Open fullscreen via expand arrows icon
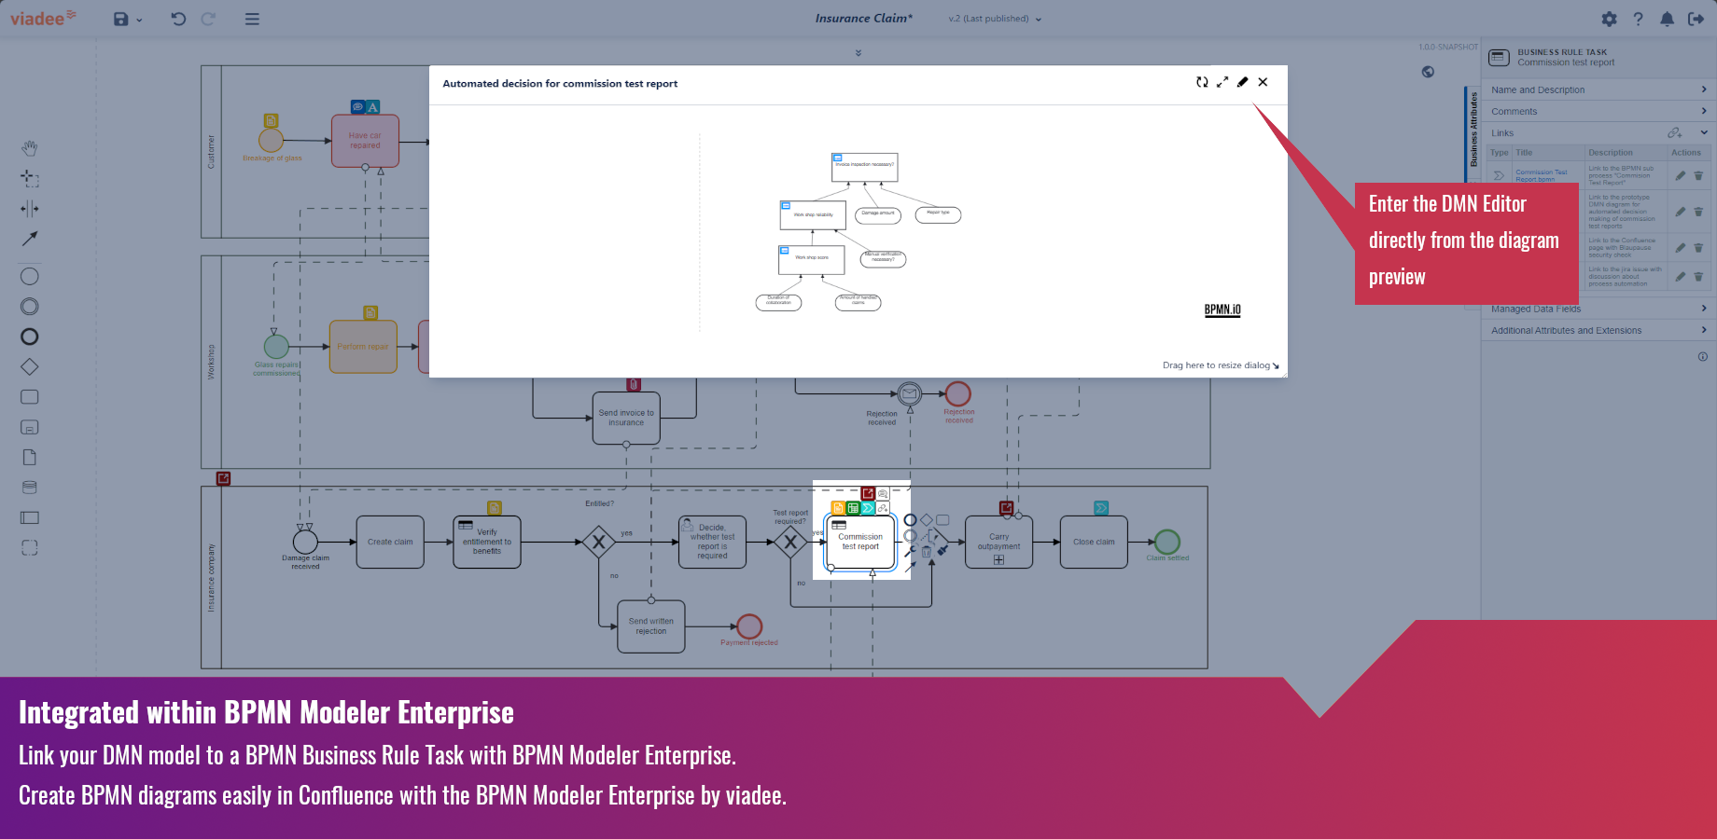The height and width of the screenshot is (839, 1717). coord(1222,82)
